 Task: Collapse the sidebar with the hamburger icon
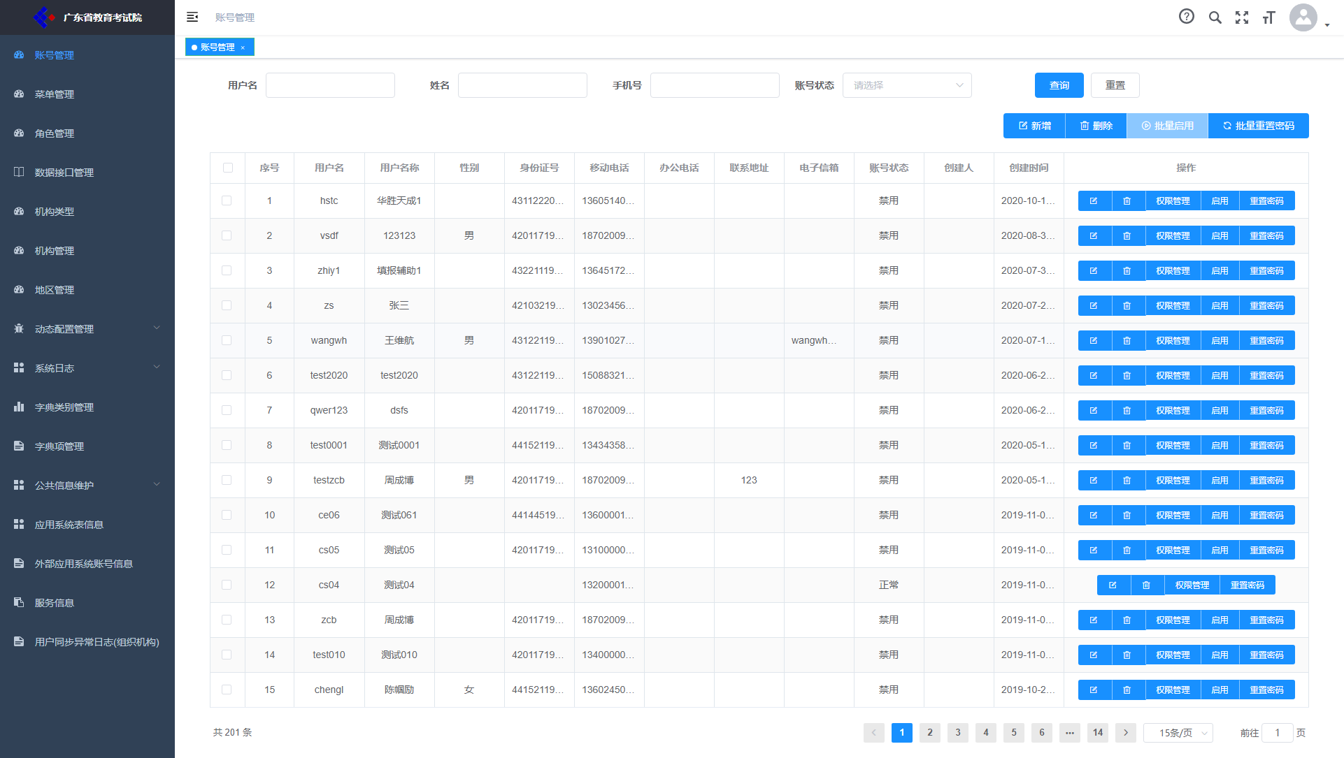[x=192, y=17]
